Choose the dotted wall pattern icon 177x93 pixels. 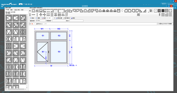163,15
